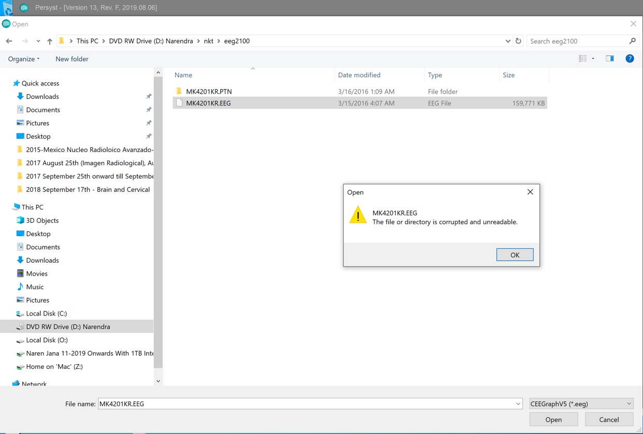Select Local Disk (C:) in sidebar
This screenshot has width=643, height=434.
46,313
